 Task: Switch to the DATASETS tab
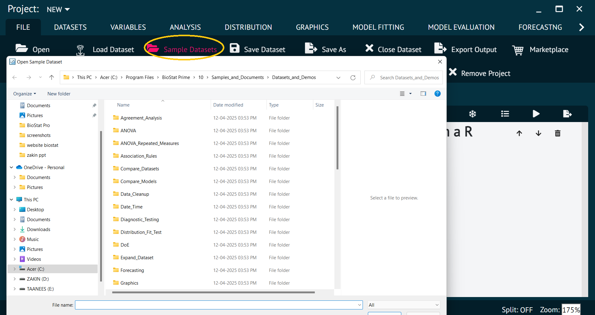pos(70,27)
